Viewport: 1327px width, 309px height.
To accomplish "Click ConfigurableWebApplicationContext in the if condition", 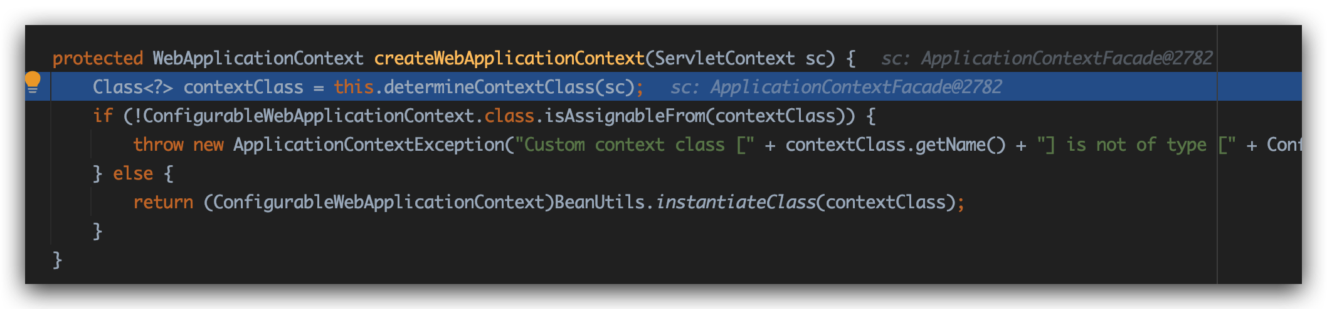I will coord(308,116).
